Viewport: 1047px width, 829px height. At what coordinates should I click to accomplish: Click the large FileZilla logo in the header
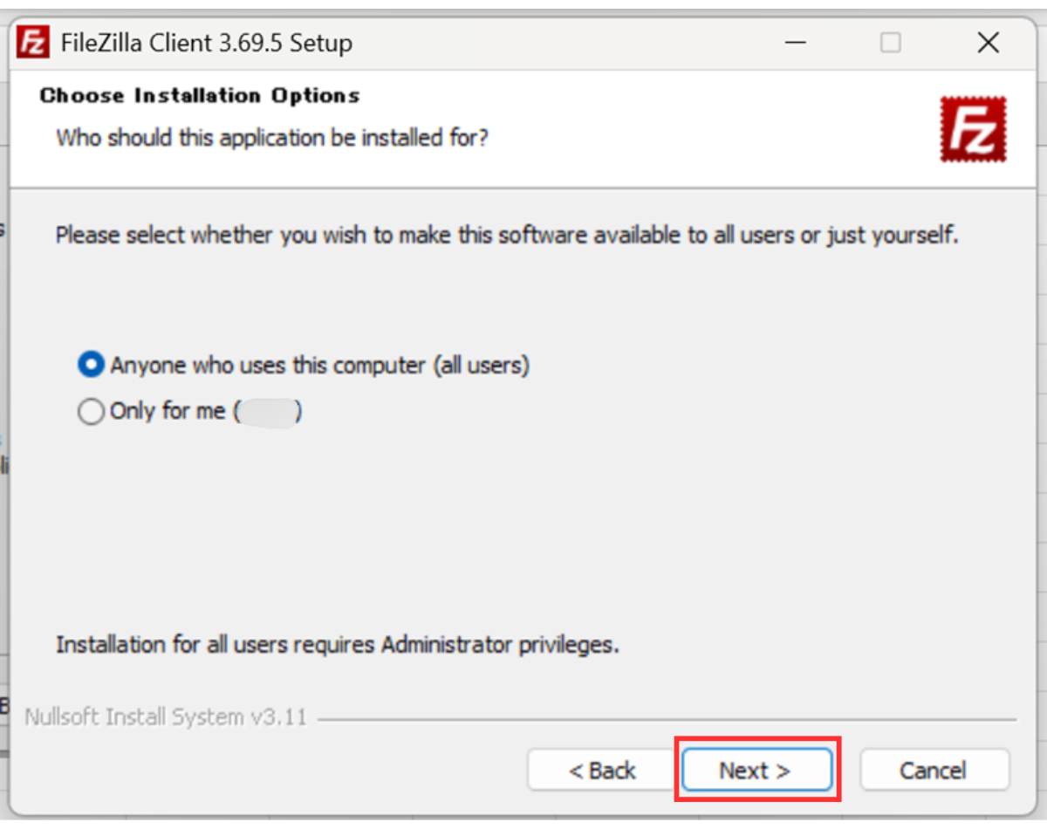[x=973, y=129]
